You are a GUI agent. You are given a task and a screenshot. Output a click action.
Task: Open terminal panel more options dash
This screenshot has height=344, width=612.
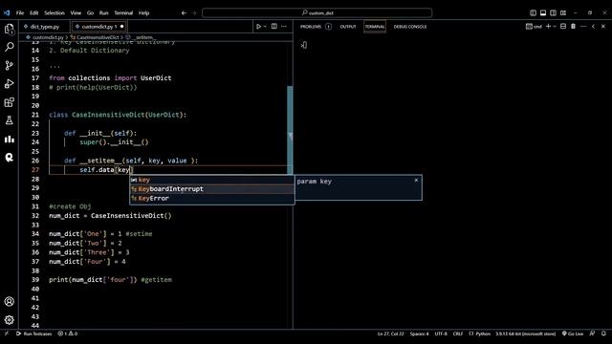coord(583,27)
